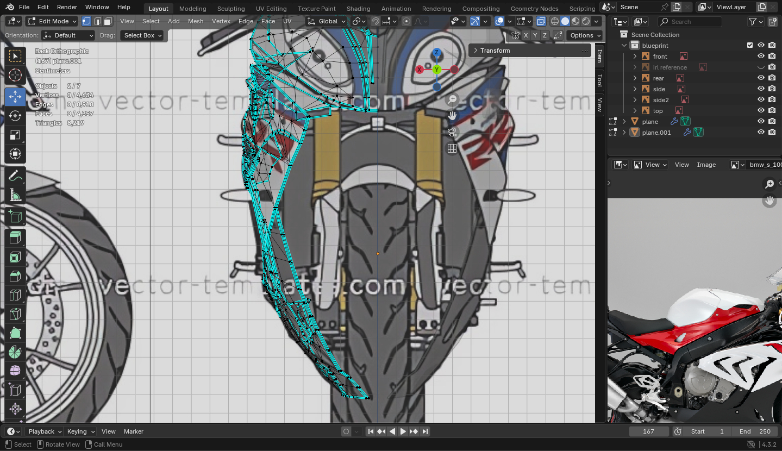Select the side2 item in outliner
This screenshot has height=451, width=782.
(661, 100)
